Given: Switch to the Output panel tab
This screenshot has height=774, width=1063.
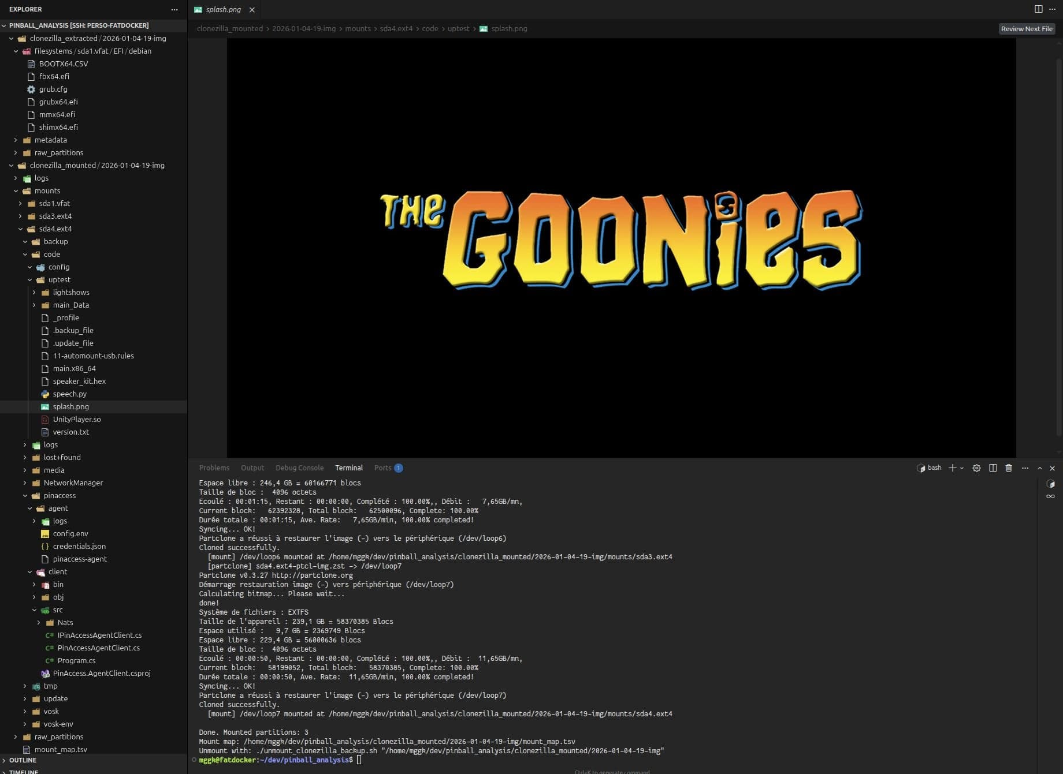Looking at the screenshot, I should [252, 468].
